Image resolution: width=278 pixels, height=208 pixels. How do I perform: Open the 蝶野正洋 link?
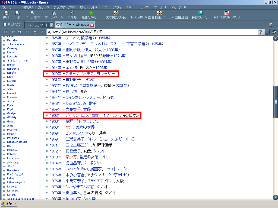(x=73, y=121)
